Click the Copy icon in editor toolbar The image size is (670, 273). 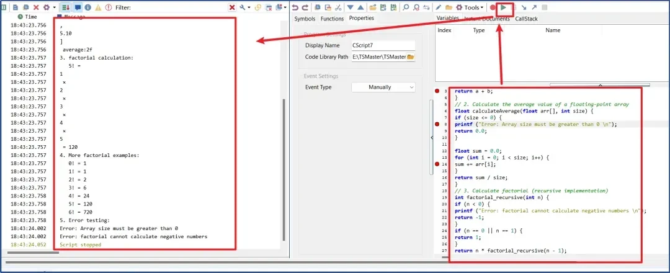pos(318,7)
